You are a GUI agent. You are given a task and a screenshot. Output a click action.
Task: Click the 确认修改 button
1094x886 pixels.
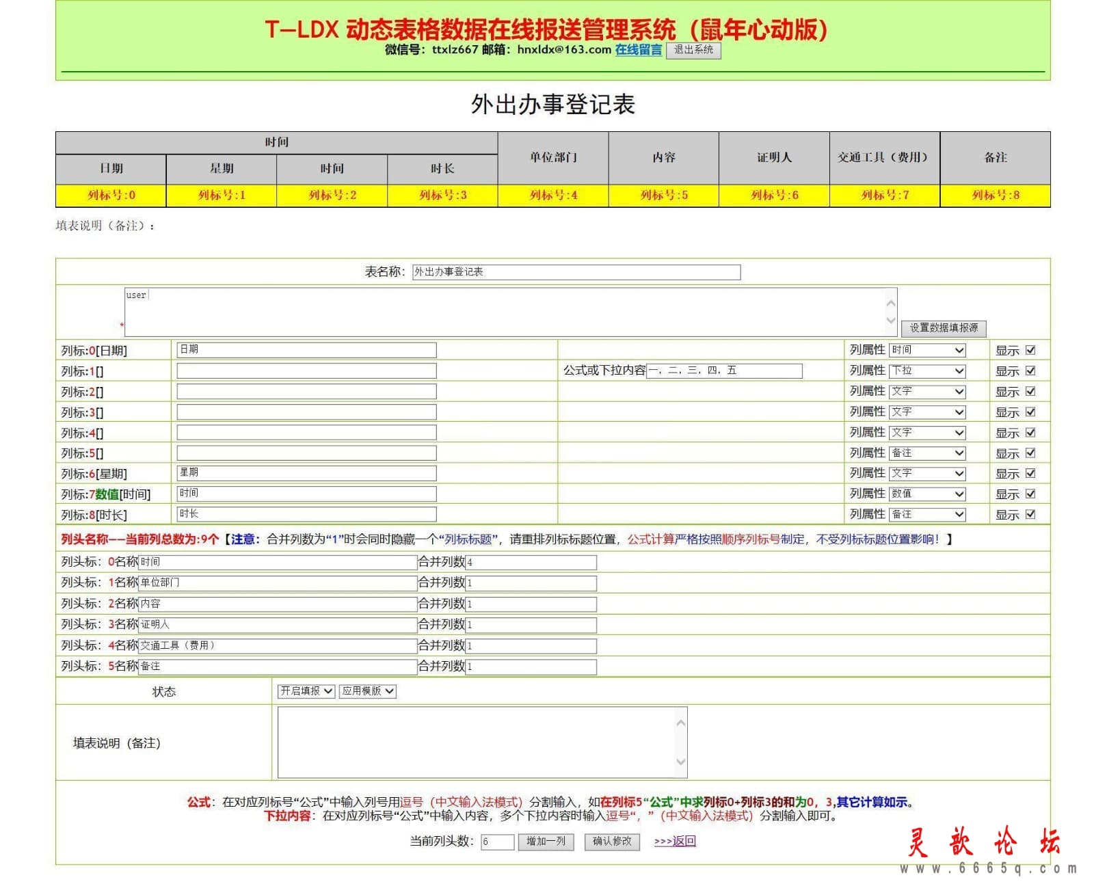pyautogui.click(x=612, y=842)
